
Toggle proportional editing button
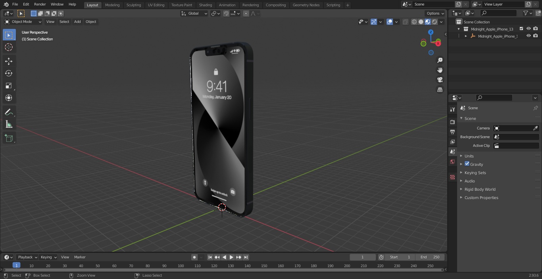[246, 13]
